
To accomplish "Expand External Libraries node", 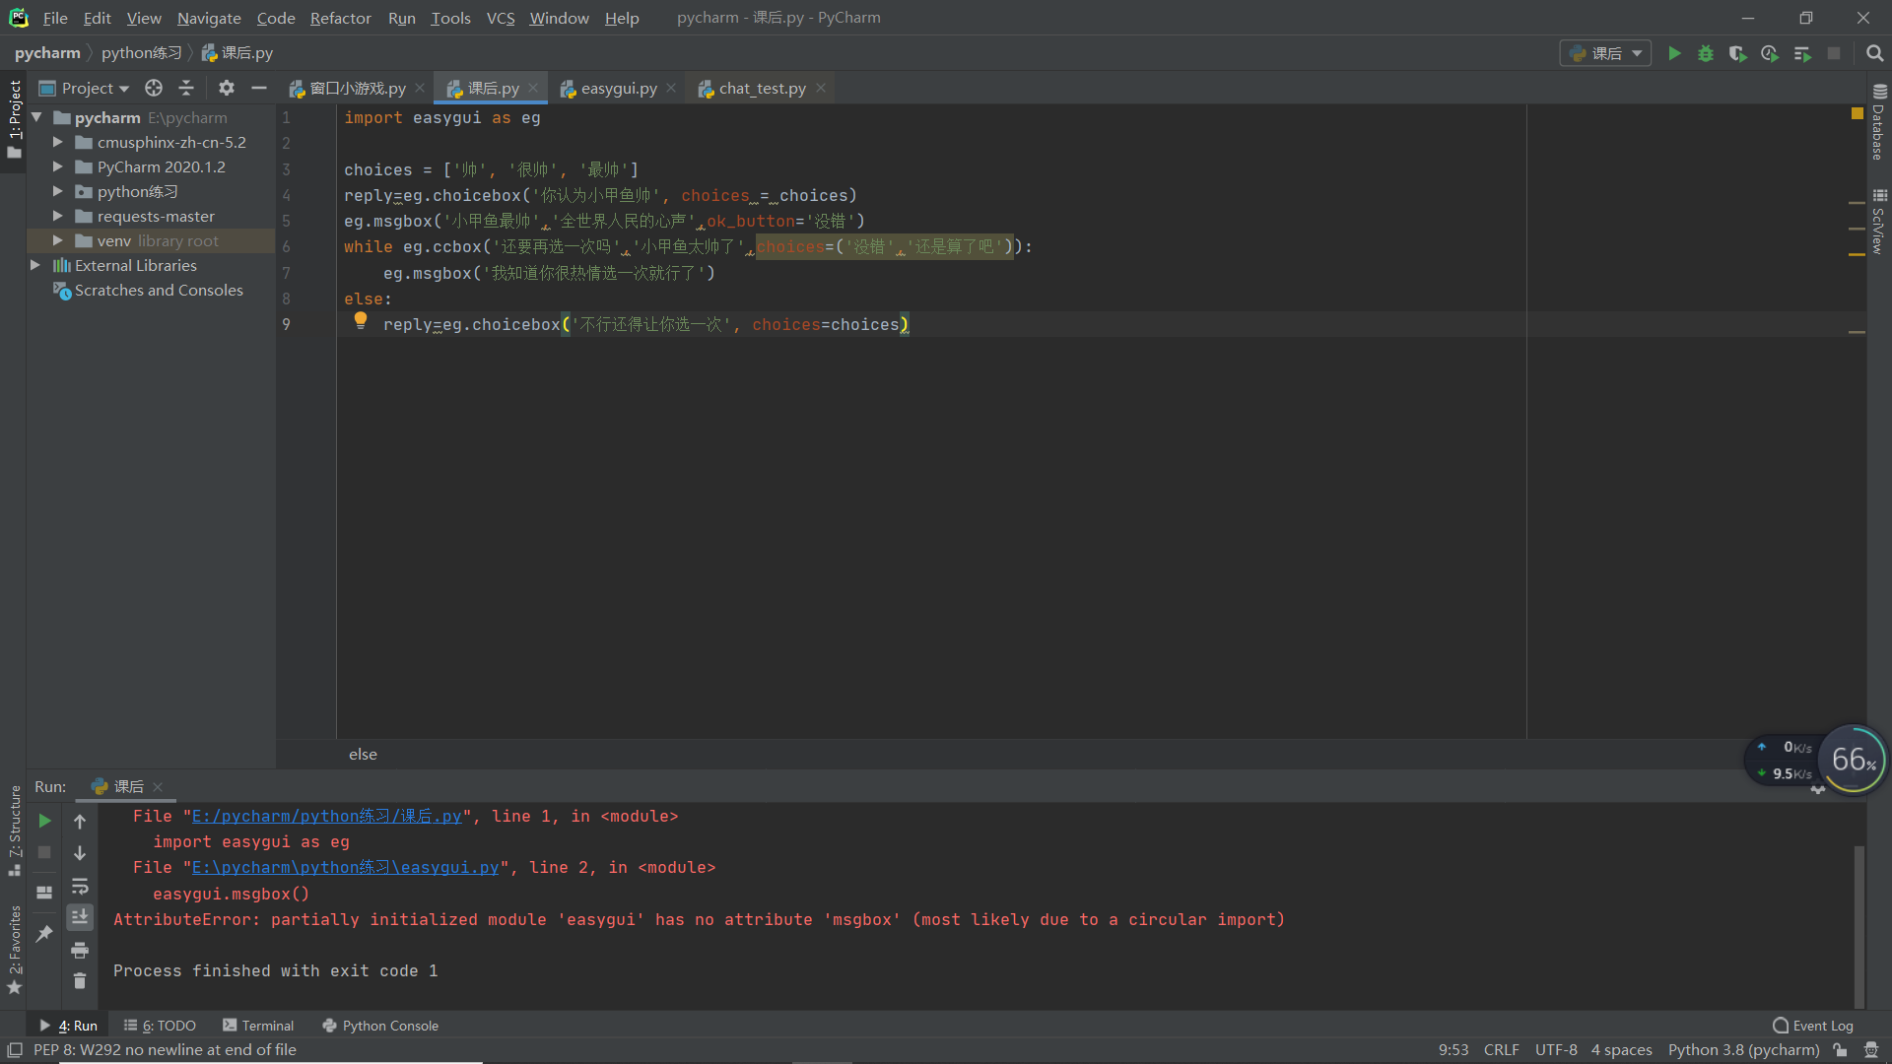I will pos(35,265).
